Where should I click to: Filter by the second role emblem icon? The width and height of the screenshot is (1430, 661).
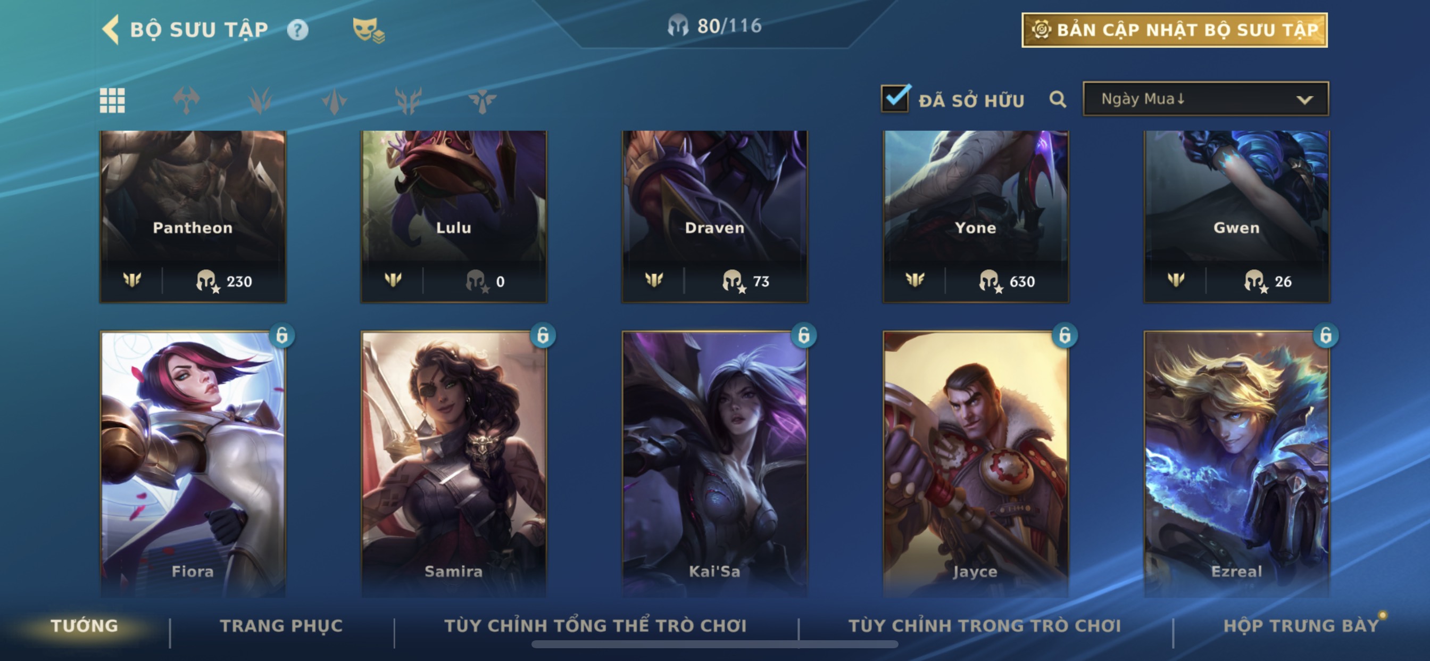coord(260,101)
